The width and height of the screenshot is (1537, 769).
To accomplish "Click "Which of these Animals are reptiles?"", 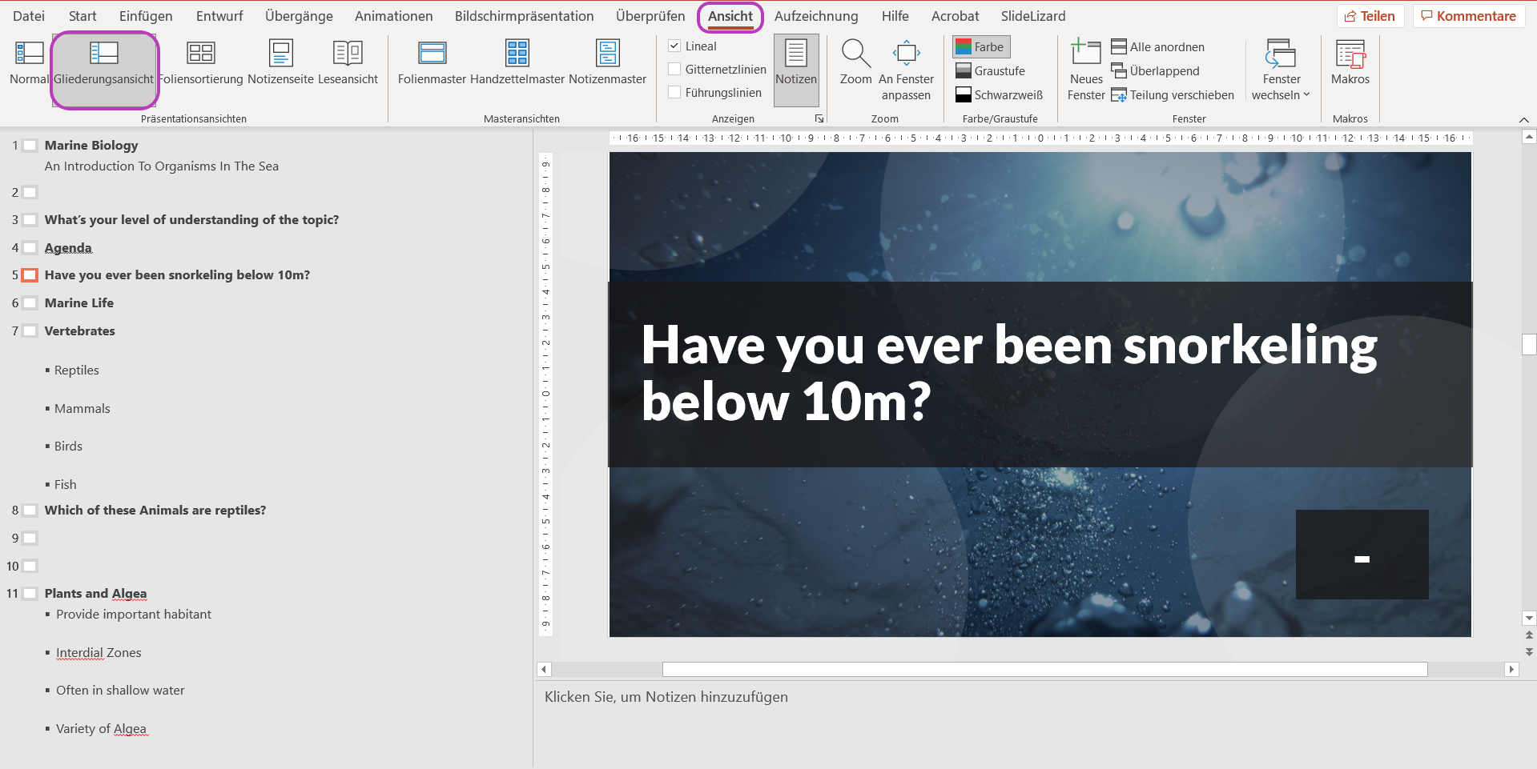I will point(155,511).
